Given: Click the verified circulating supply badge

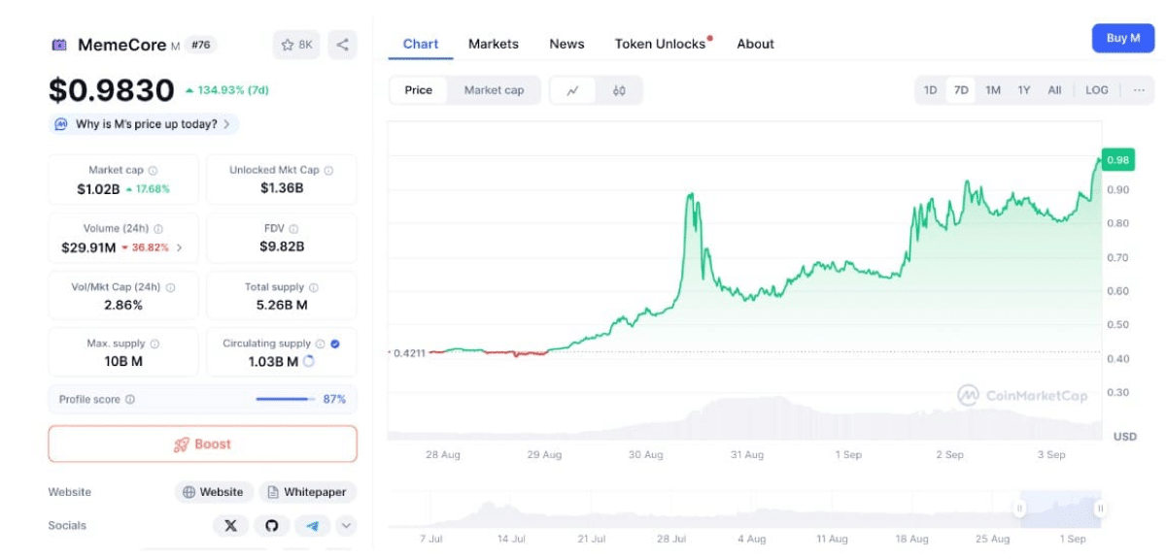Looking at the screenshot, I should (x=335, y=344).
